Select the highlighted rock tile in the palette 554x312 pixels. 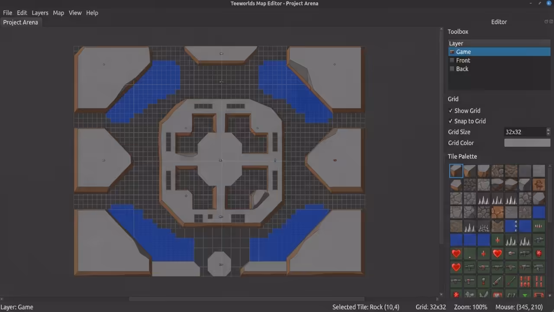click(x=456, y=171)
